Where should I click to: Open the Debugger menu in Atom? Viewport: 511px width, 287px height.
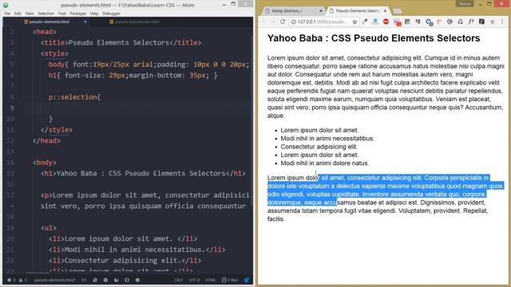tap(111, 14)
